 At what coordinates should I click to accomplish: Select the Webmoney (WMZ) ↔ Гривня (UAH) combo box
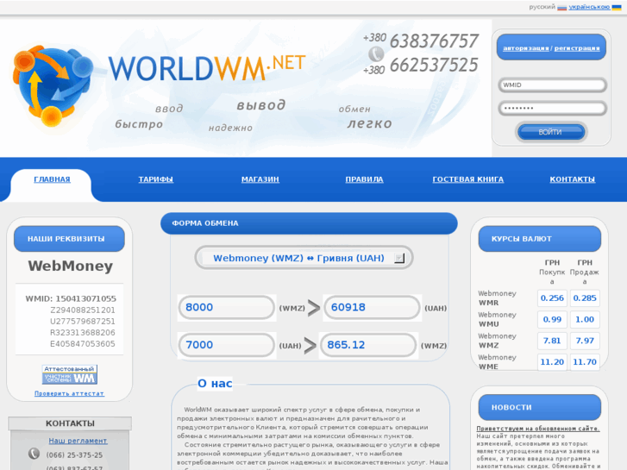pyautogui.click(x=304, y=258)
